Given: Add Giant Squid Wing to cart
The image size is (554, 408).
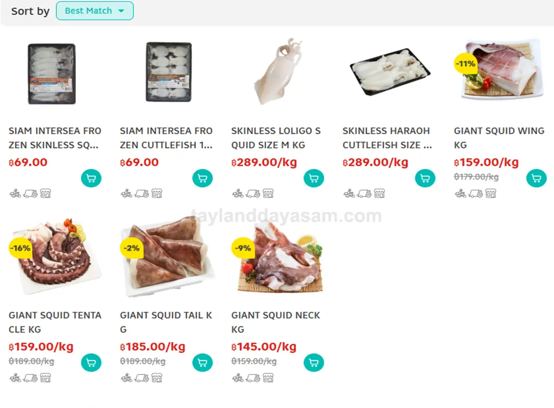Looking at the screenshot, I should pos(536,178).
